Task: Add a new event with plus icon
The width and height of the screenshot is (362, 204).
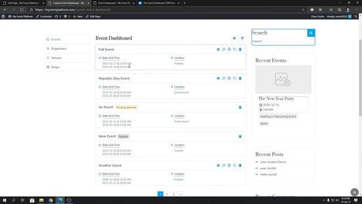Action: (x=234, y=38)
